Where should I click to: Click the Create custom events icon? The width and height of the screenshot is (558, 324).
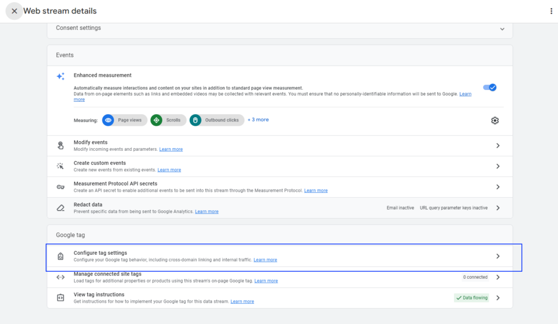click(x=60, y=166)
